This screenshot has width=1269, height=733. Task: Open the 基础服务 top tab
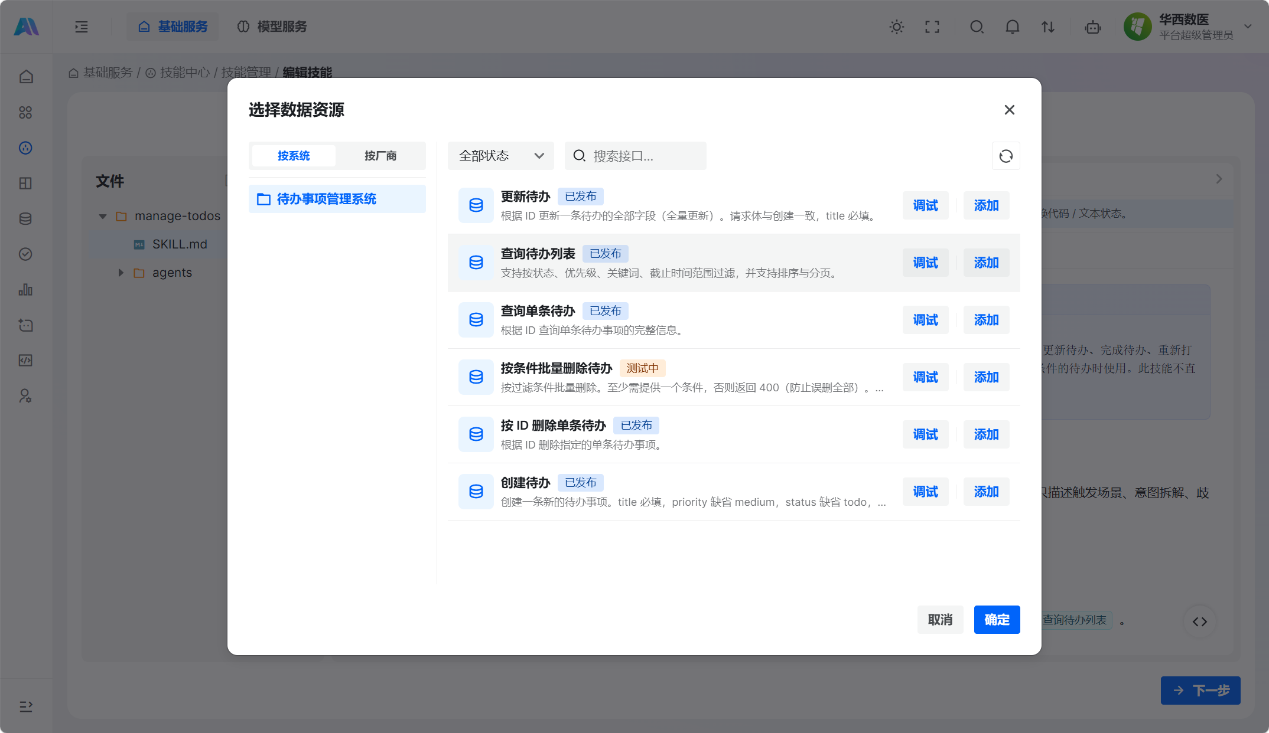point(173,27)
